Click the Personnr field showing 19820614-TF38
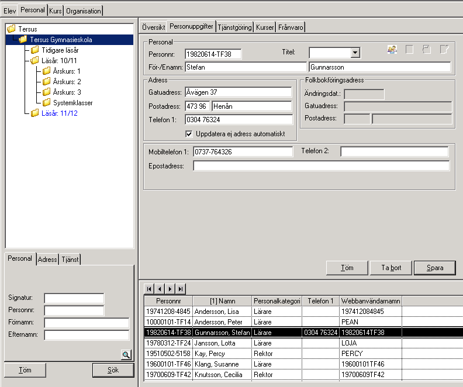This screenshot has height=387, width=463. tap(213, 54)
